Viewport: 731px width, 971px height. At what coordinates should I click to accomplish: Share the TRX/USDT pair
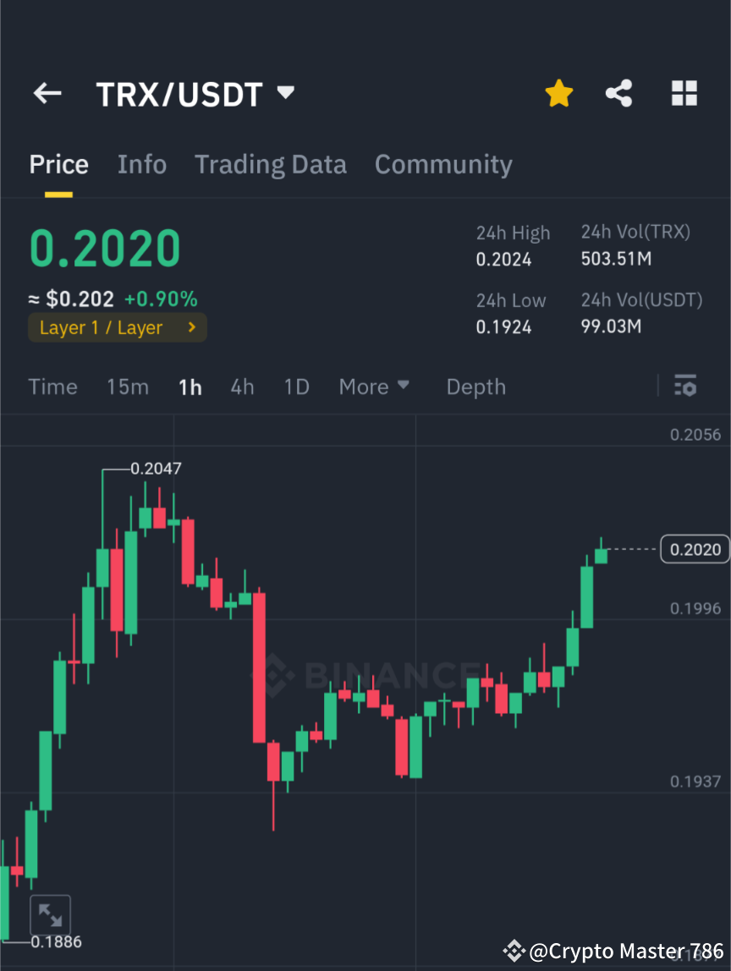[x=619, y=93]
